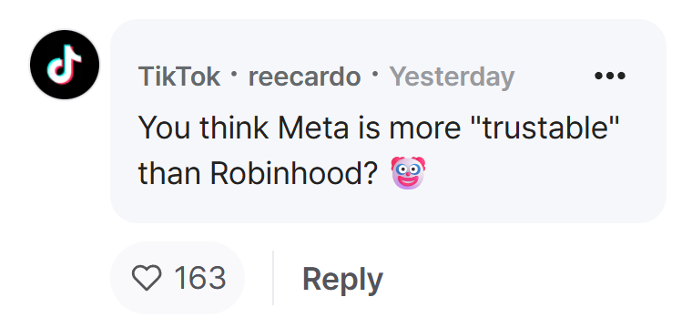View the reecardo user profile

pyautogui.click(x=304, y=77)
